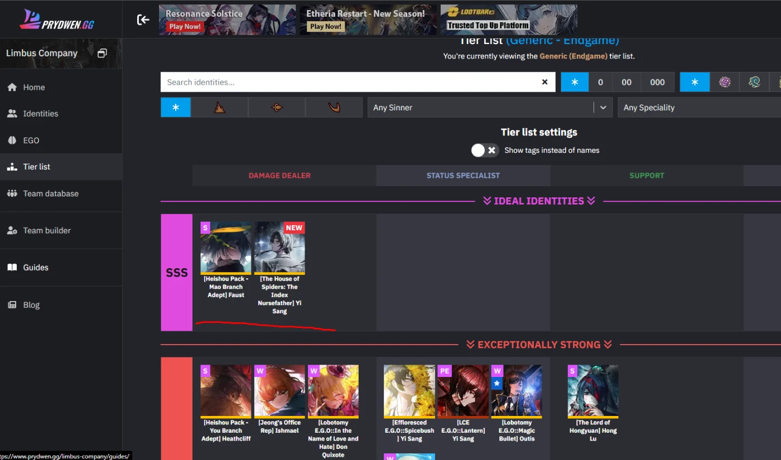Filter by Pierce attack type icon
Image resolution: width=781 pixels, height=460 pixels.
277,108
